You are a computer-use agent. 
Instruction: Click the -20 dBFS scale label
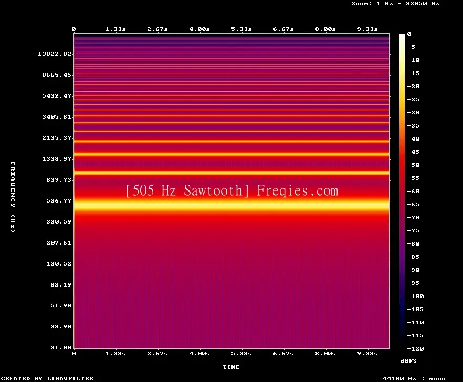[413, 86]
